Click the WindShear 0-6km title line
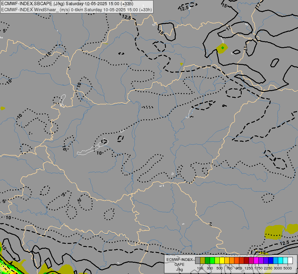The image size is (298, 274). (x=77, y=10)
